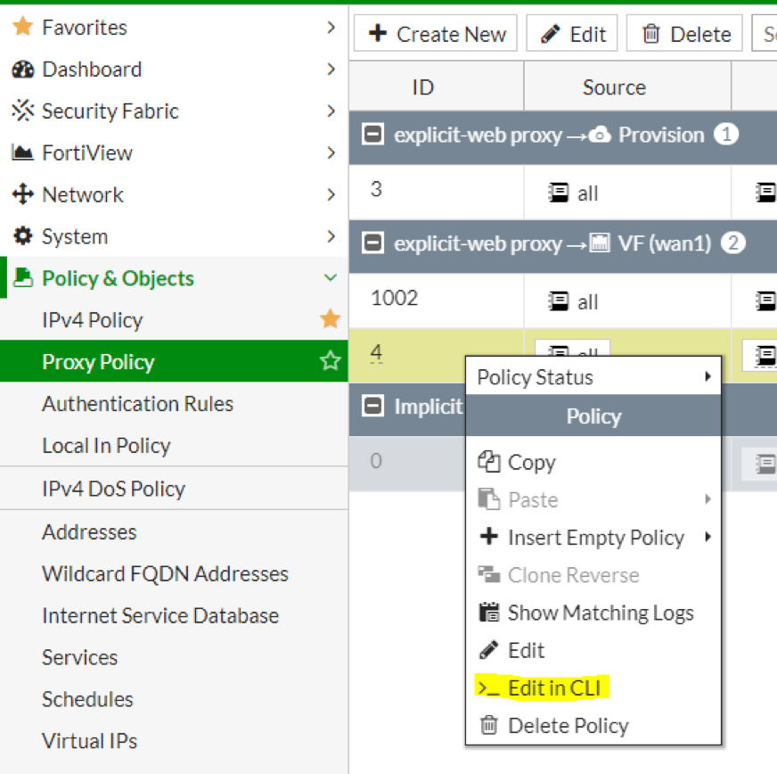The width and height of the screenshot is (777, 774).
Task: Expand the Dashboard menu chevron
Action: (331, 69)
